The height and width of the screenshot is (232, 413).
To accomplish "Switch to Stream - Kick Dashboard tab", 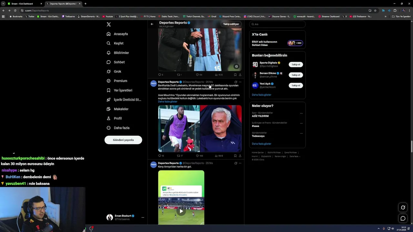I will point(25,4).
